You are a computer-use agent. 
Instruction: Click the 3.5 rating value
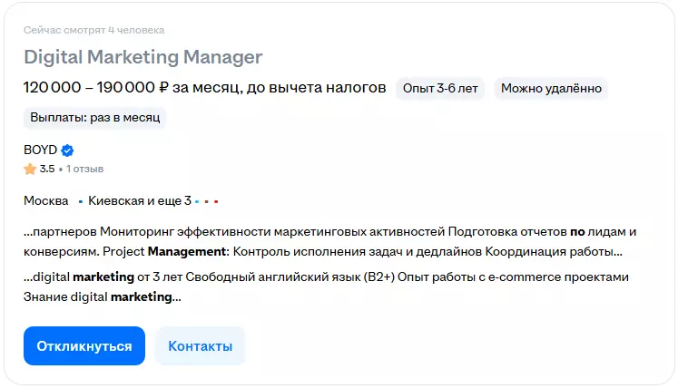(47, 169)
